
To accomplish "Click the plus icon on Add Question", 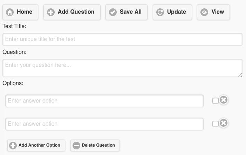I will pyautogui.click(x=51, y=12).
